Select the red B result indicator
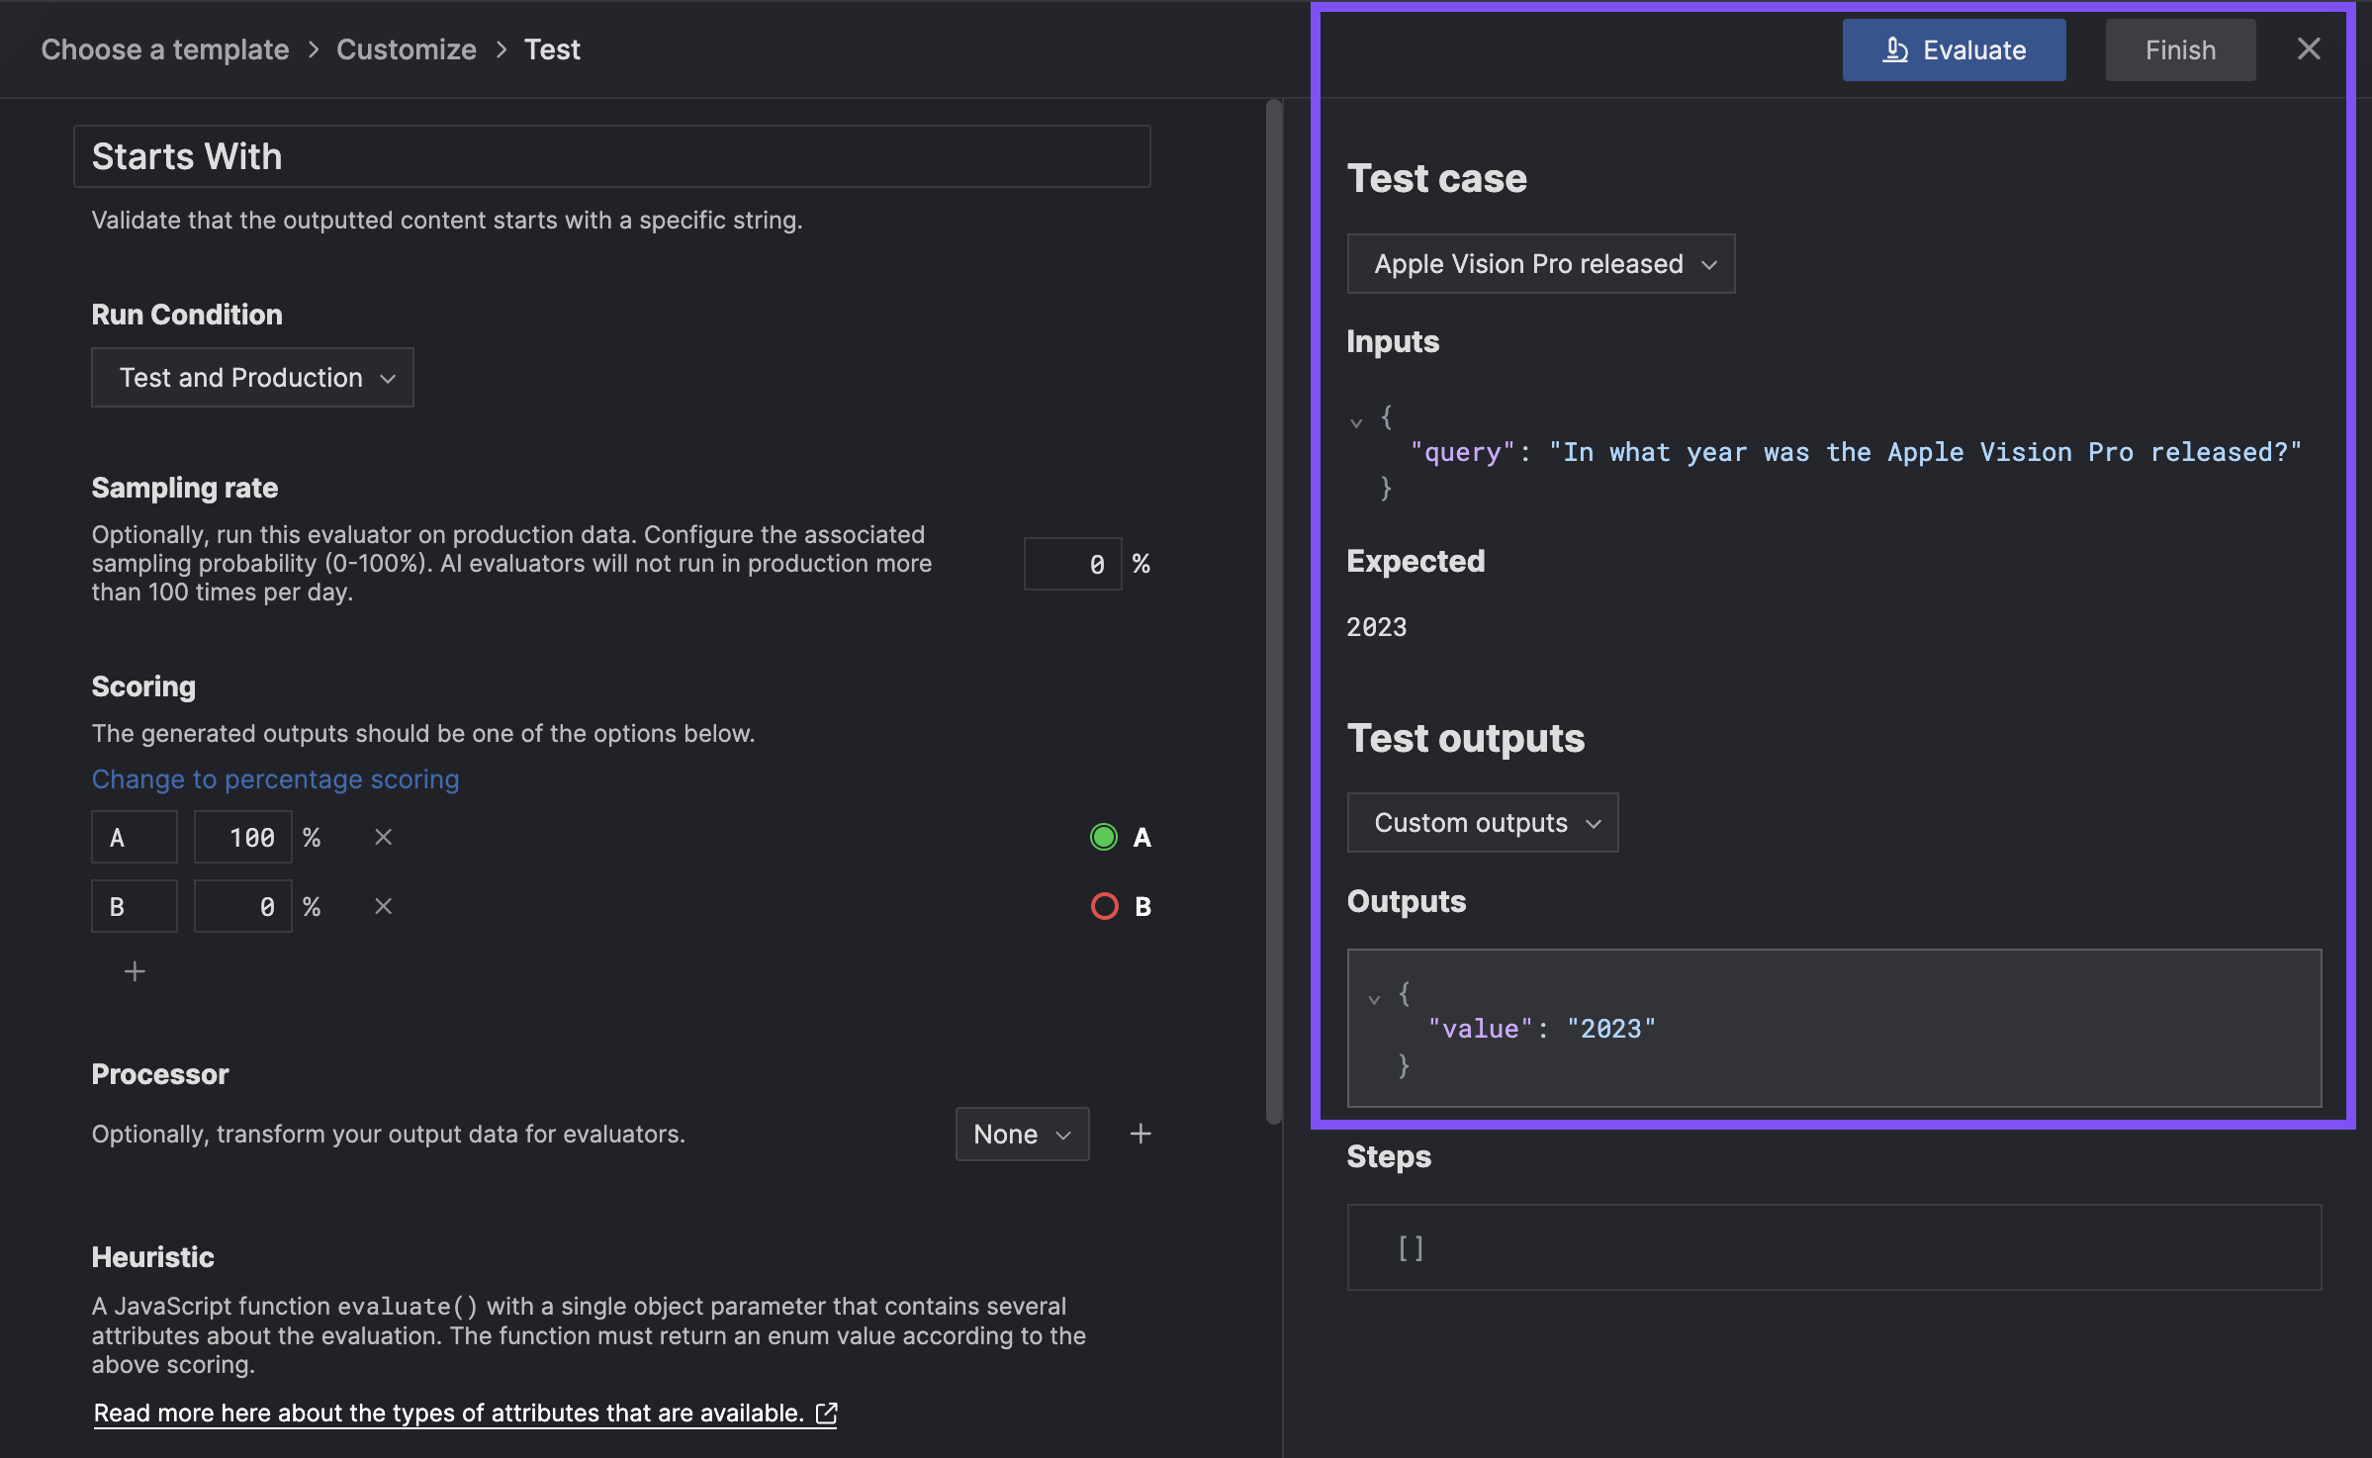The width and height of the screenshot is (2372, 1458). pyautogui.click(x=1104, y=906)
